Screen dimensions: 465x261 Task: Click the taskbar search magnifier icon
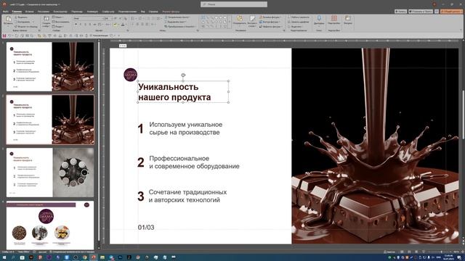(x=13, y=258)
